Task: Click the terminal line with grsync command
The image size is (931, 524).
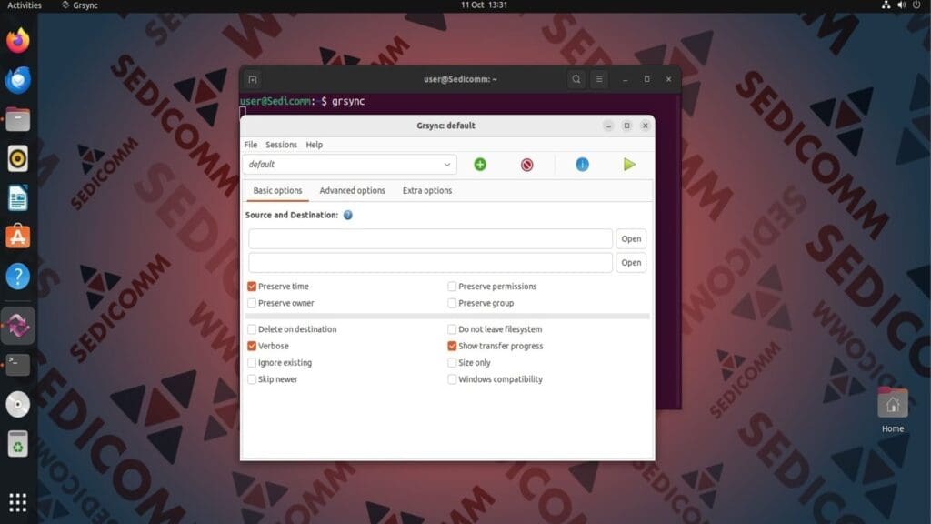Action: pyautogui.click(x=302, y=101)
